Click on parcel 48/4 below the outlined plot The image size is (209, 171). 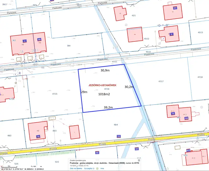coord(116,125)
